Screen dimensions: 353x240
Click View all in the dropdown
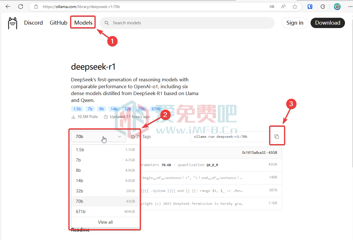[x=105, y=222]
